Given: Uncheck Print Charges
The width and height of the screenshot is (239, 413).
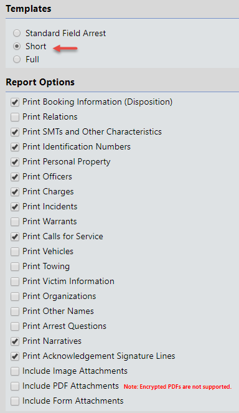Looking at the screenshot, I should coord(15,192).
